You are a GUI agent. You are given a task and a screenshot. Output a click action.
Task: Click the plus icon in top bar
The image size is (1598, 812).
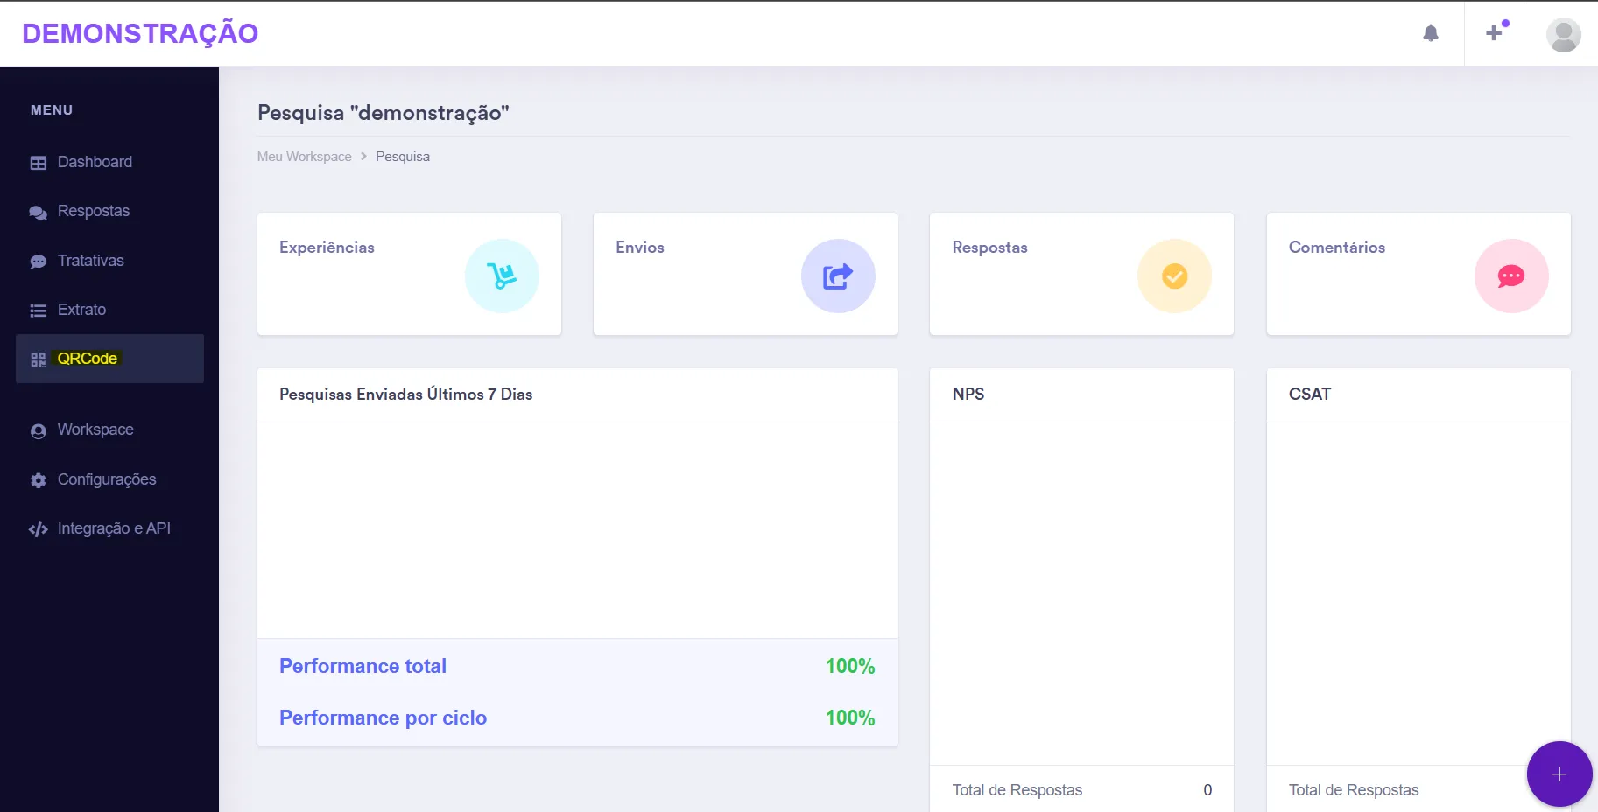1495,33
